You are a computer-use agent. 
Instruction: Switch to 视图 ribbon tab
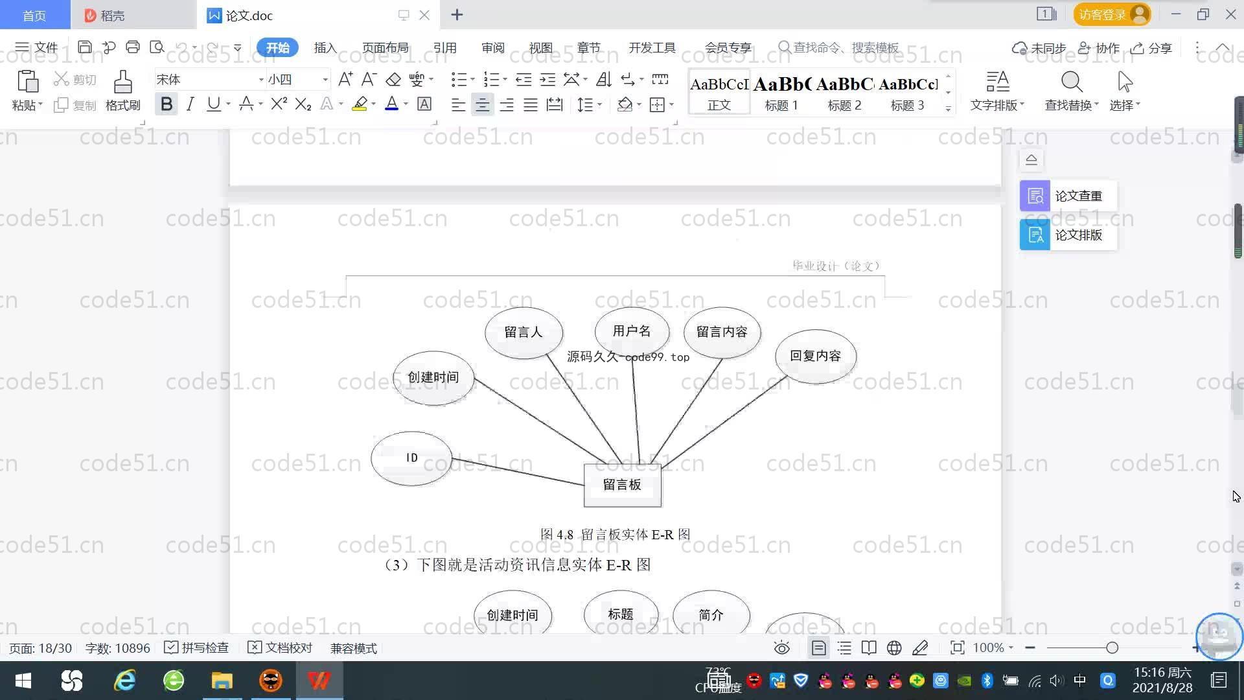(541, 48)
